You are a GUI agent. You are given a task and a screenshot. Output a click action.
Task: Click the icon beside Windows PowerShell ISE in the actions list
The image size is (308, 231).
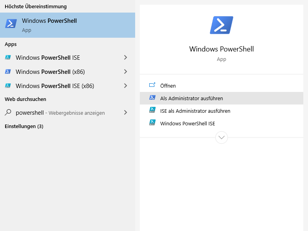pyautogui.click(x=152, y=123)
